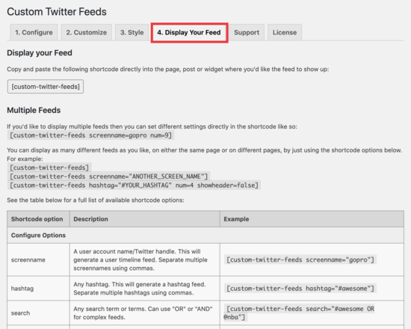Select the 4. Display Your Feed tab
Image resolution: width=411 pixels, height=329 pixels.
pos(189,33)
